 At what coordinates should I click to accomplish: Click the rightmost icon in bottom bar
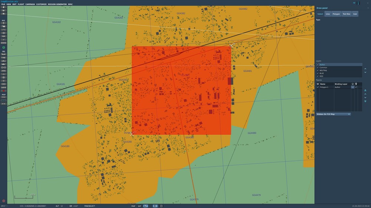pos(161,206)
